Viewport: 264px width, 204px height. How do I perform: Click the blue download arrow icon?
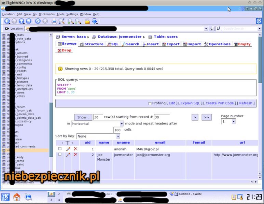pyautogui.click(x=95, y=21)
